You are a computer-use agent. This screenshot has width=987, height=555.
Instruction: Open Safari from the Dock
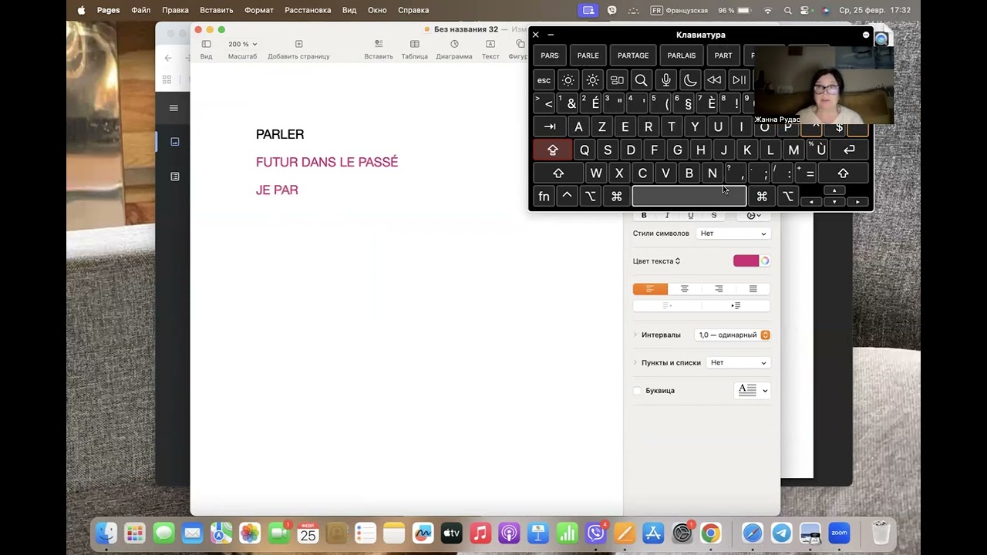pos(753,533)
